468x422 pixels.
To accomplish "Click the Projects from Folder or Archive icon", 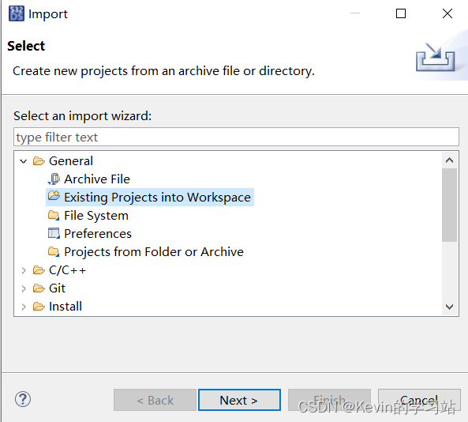I will (x=54, y=251).
